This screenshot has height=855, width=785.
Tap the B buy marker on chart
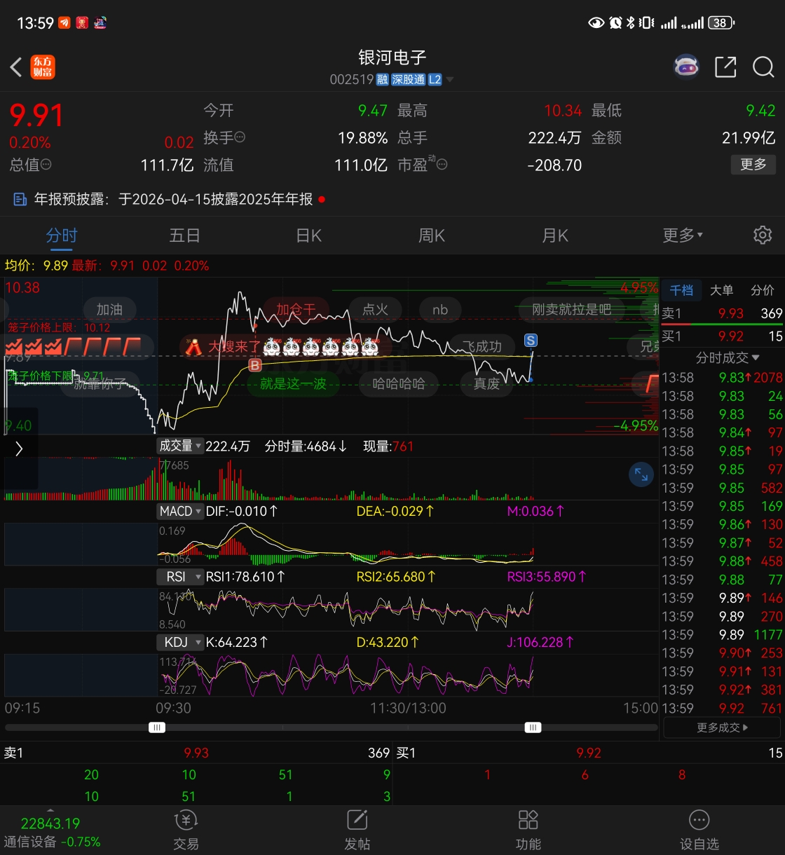pyautogui.click(x=255, y=365)
